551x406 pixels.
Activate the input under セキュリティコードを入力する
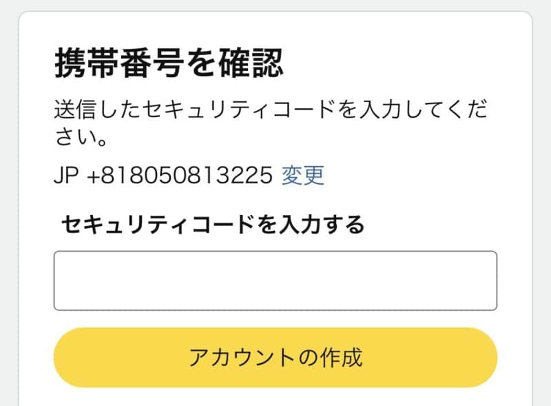coord(275,281)
